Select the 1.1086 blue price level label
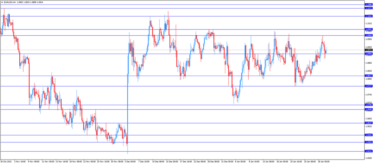 368,4
